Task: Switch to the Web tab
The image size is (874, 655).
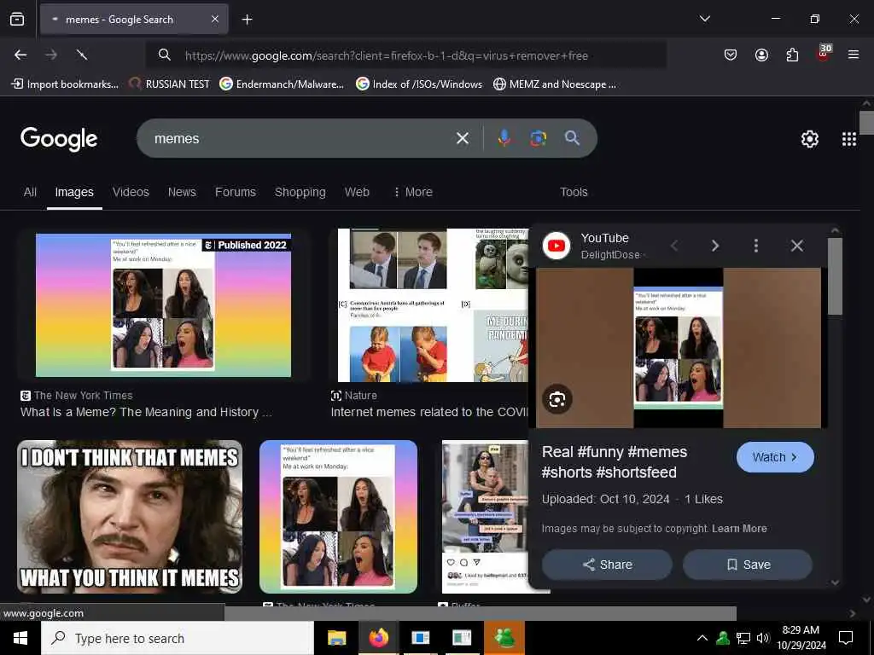Action: coord(357,192)
